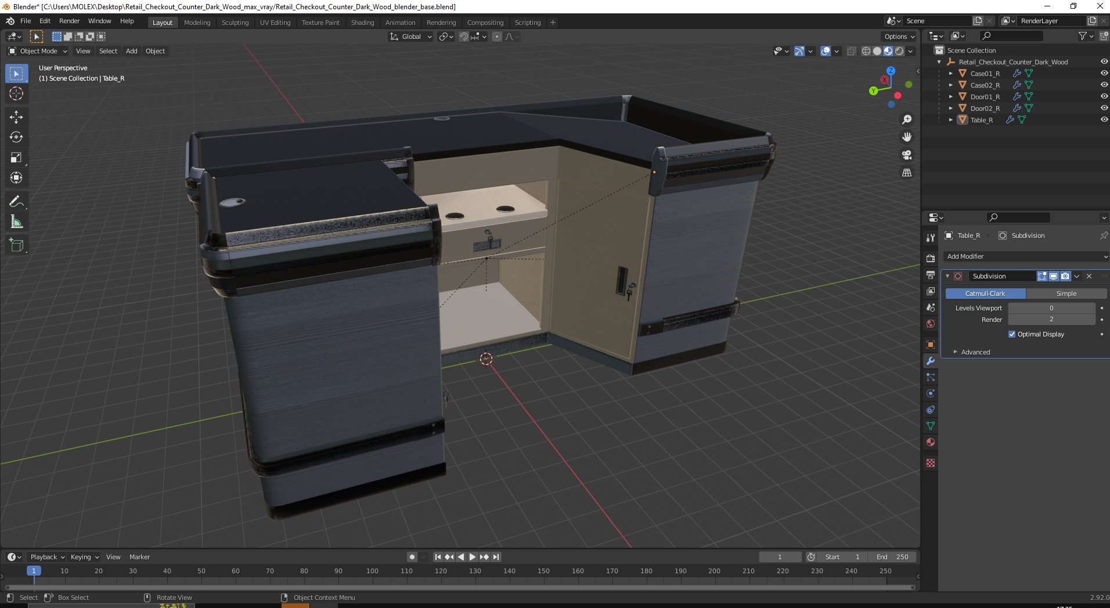Expand the Case01_R tree item

point(950,74)
